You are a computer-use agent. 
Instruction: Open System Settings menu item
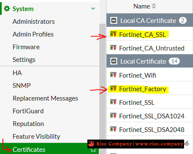(x=24, y=60)
